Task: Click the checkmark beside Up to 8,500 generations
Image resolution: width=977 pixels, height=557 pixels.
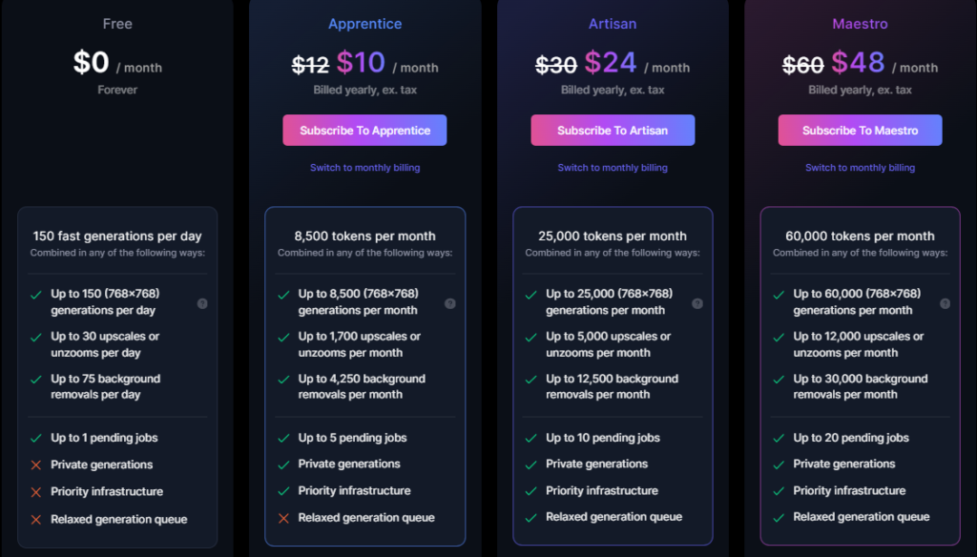Action: pyautogui.click(x=283, y=295)
